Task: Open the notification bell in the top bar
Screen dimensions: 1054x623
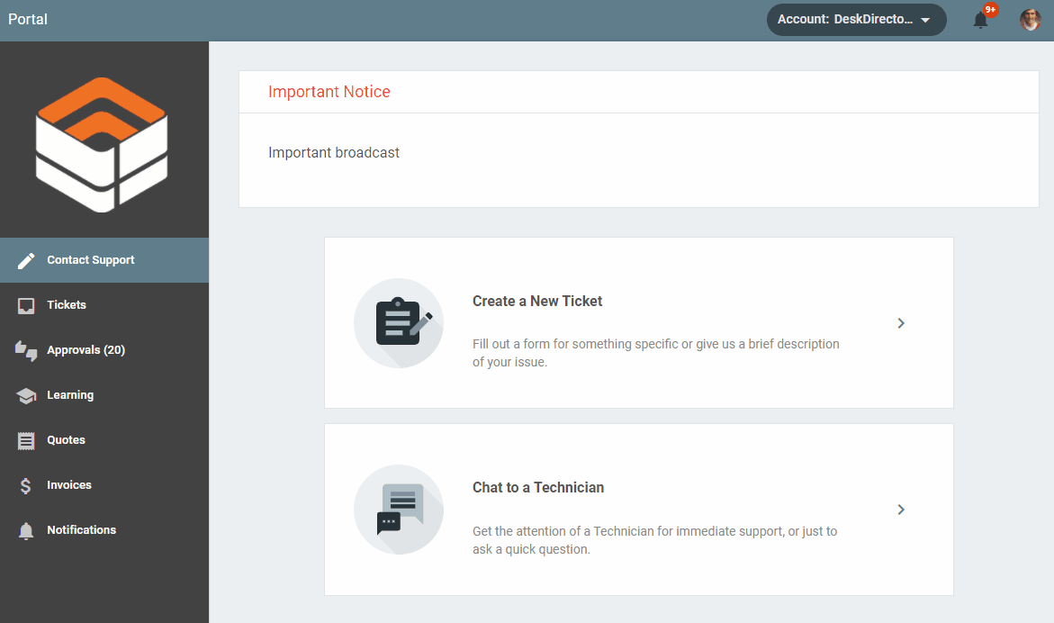Action: pos(980,20)
